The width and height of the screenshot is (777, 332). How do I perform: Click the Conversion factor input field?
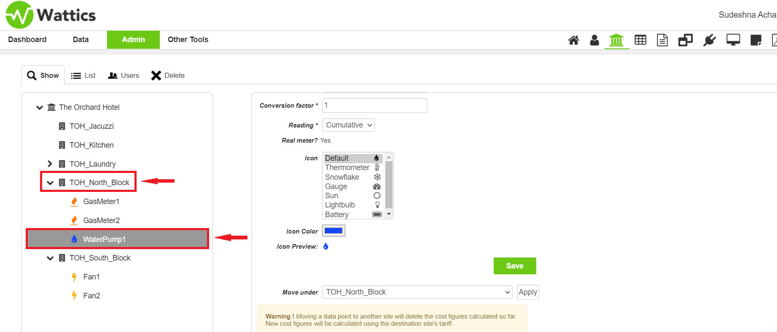coord(374,105)
